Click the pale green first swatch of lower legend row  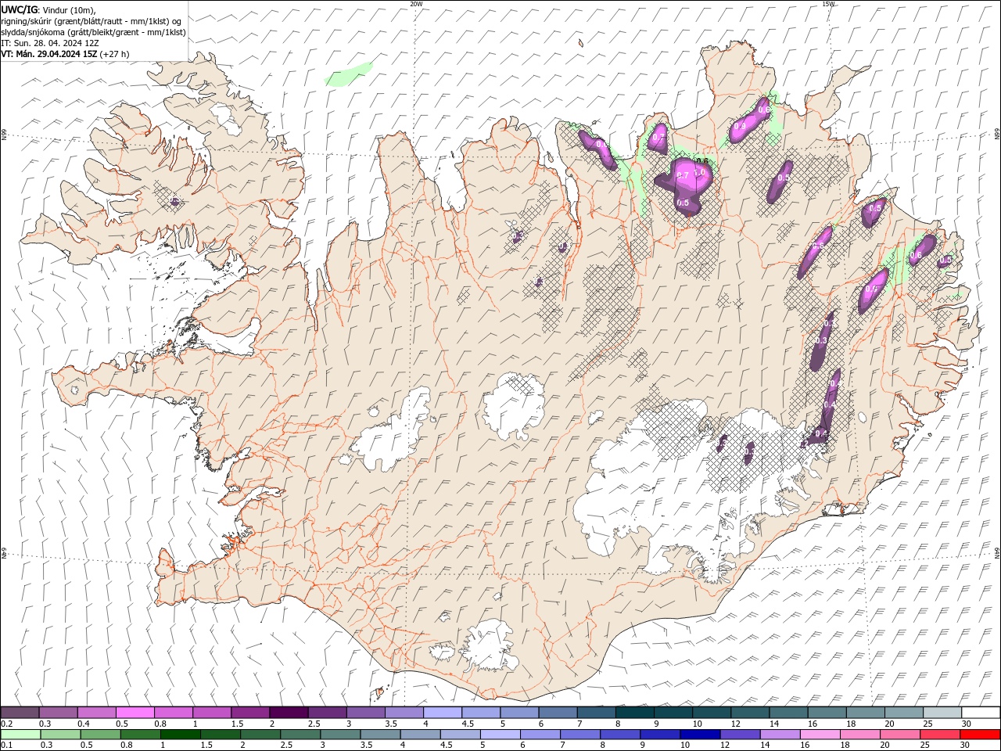(x=20, y=735)
